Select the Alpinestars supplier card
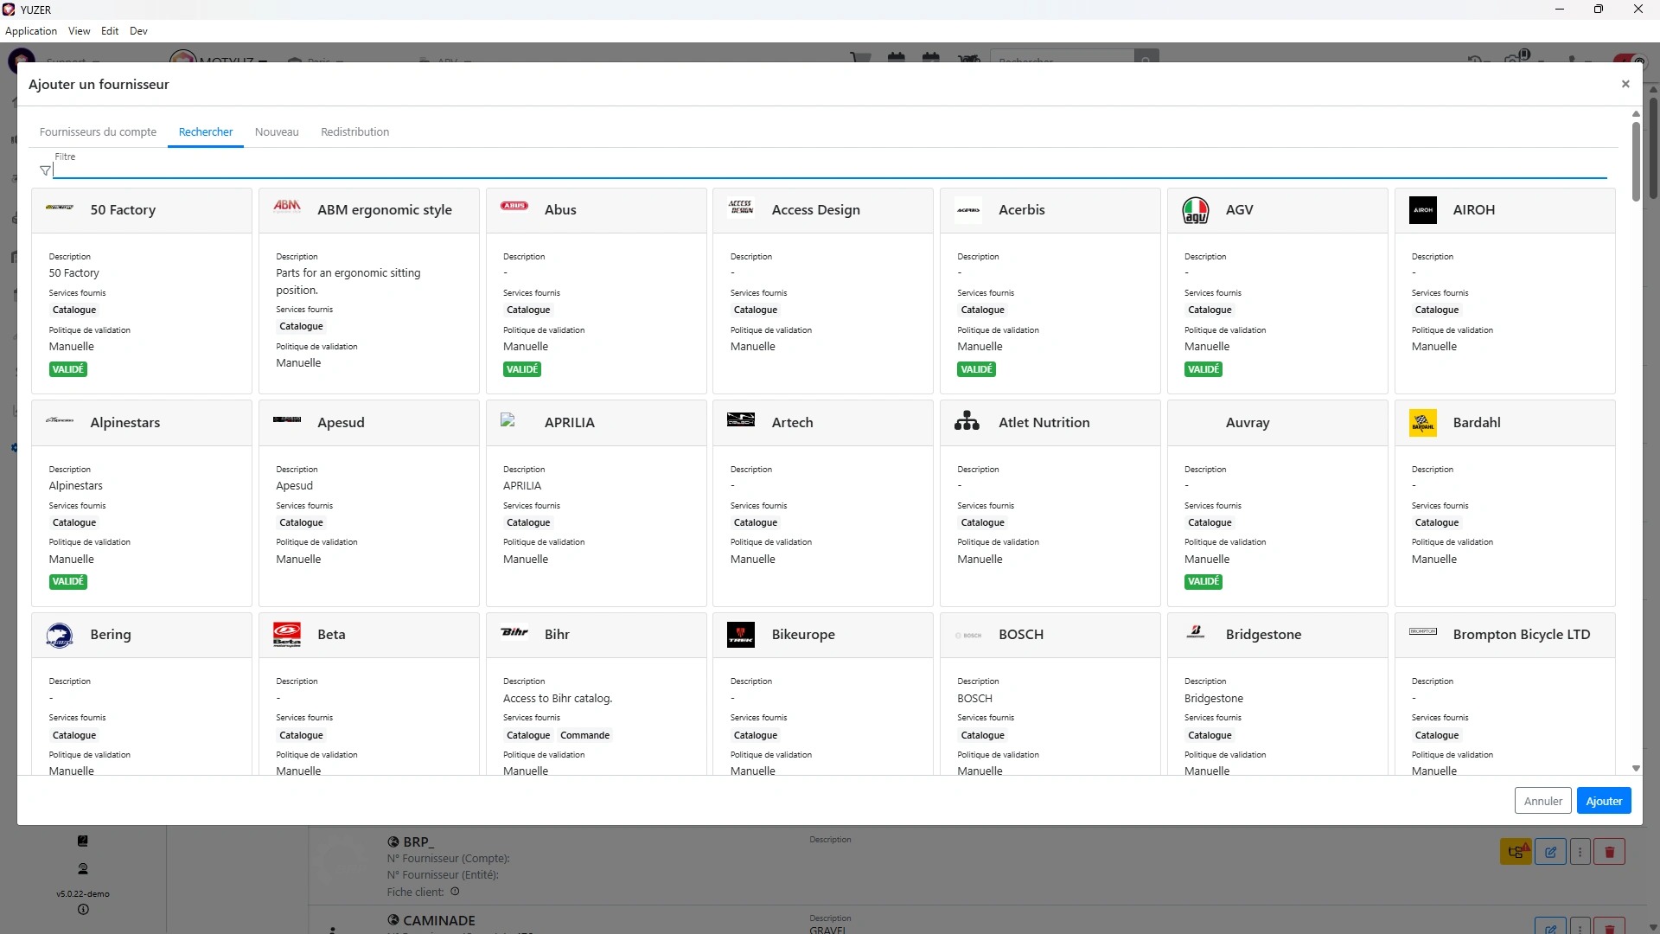 tap(142, 502)
